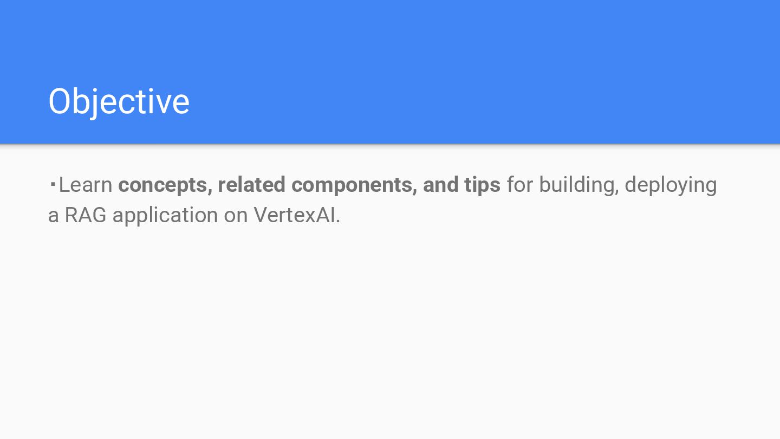The image size is (780, 439).
Task: Click the word "on" before "VertexAI"
Action: [236, 215]
